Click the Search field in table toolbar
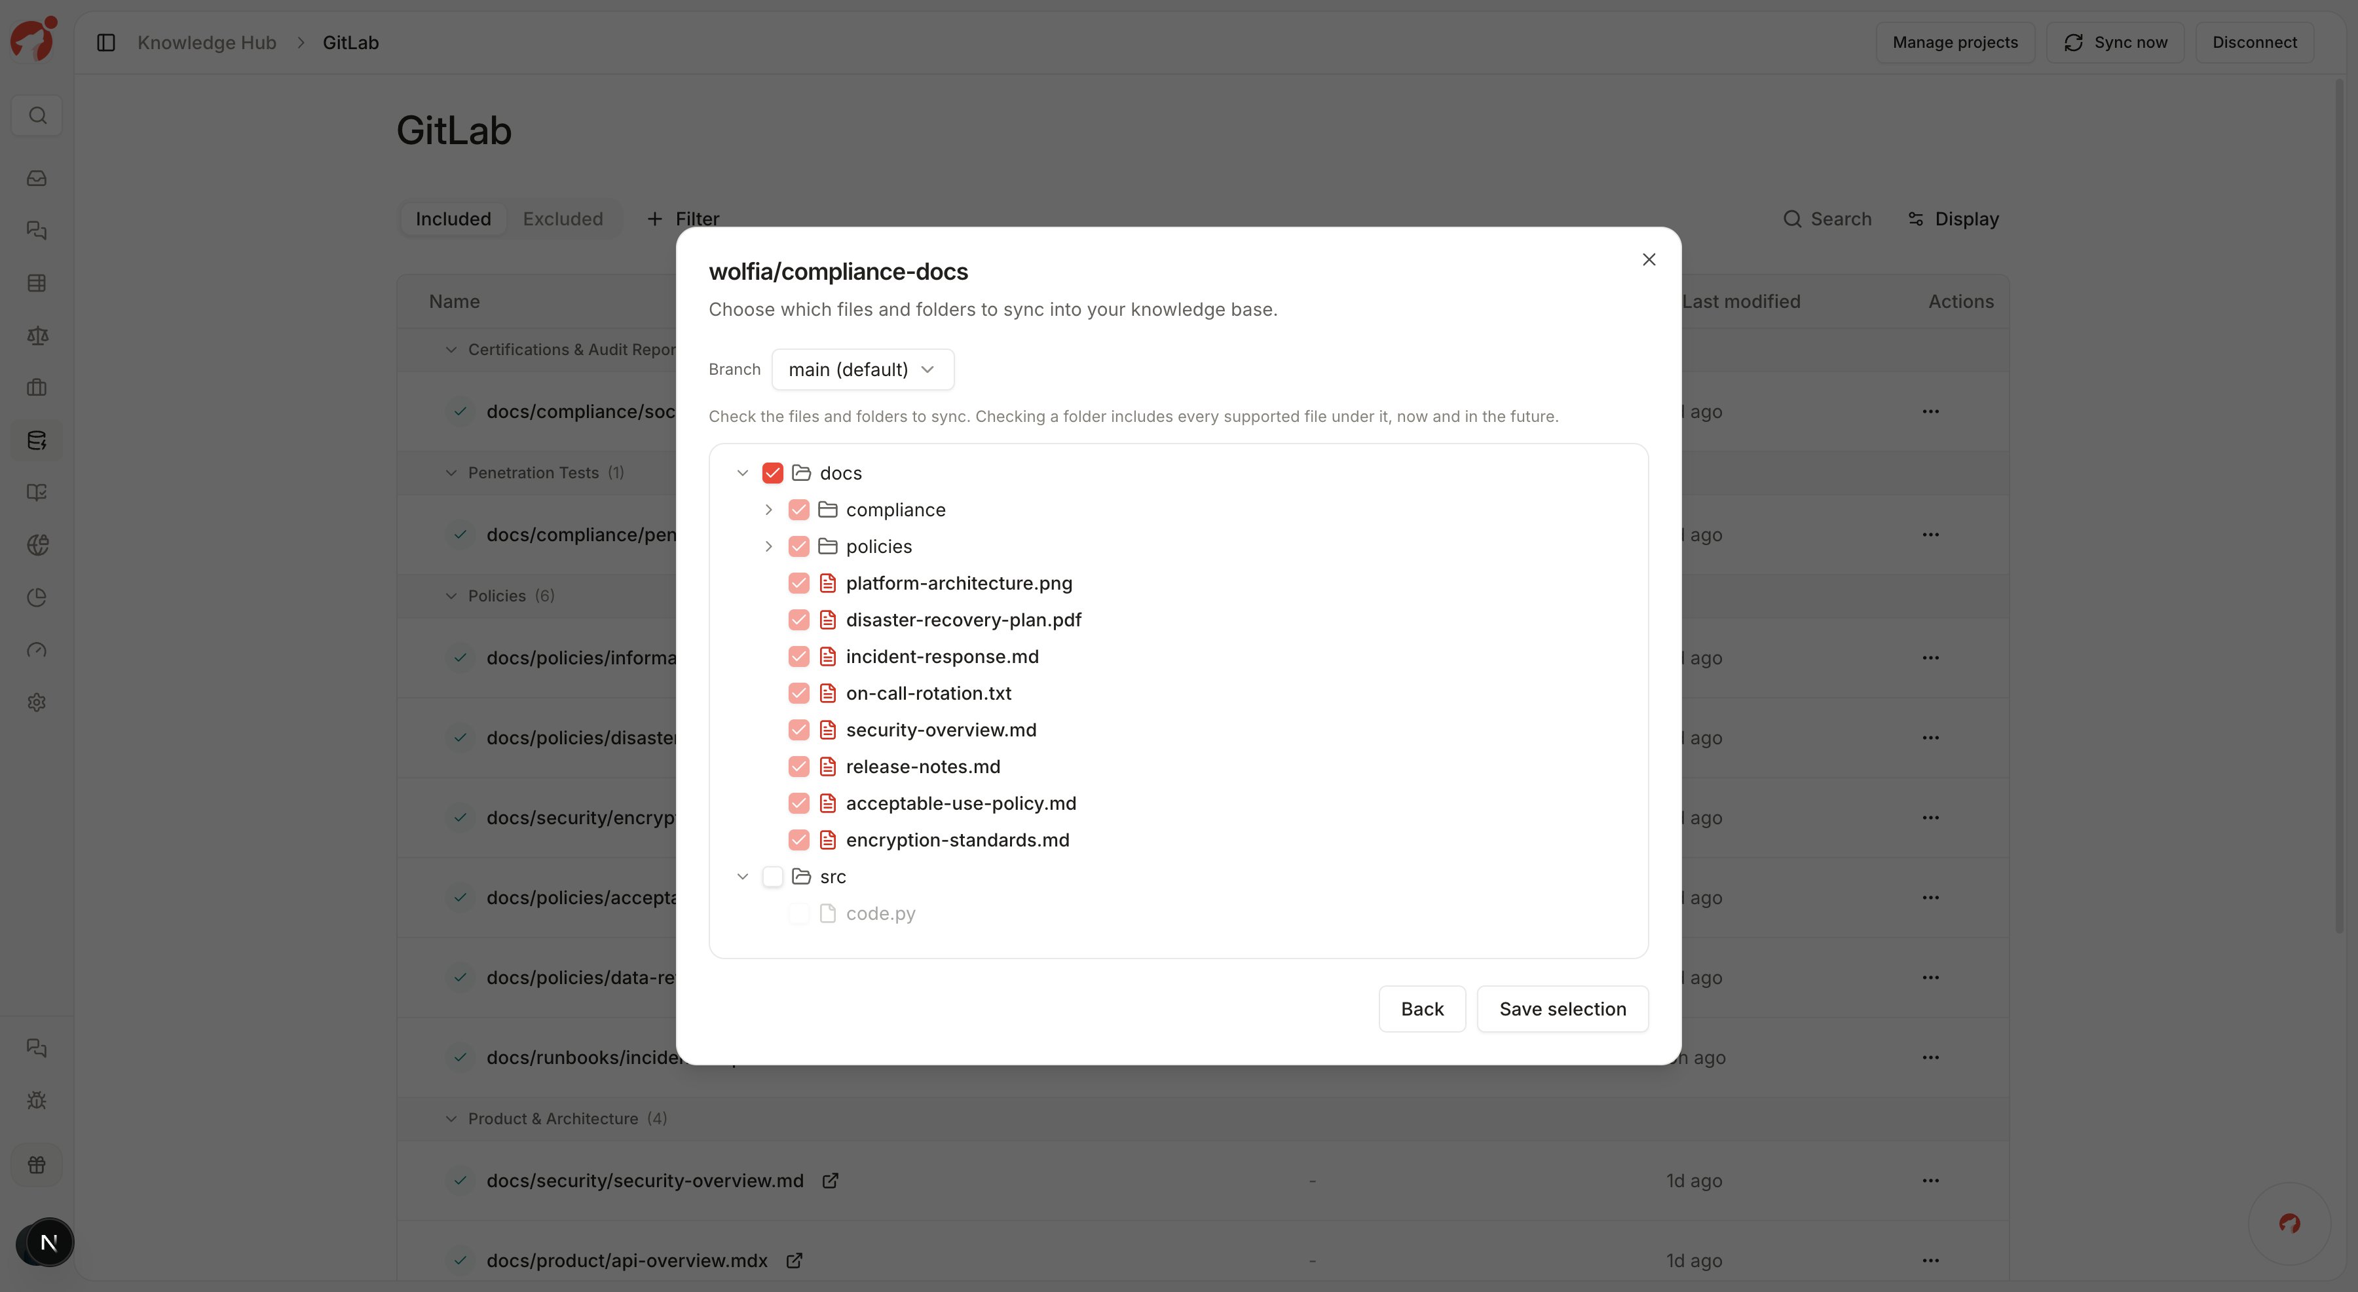 pos(1828,219)
